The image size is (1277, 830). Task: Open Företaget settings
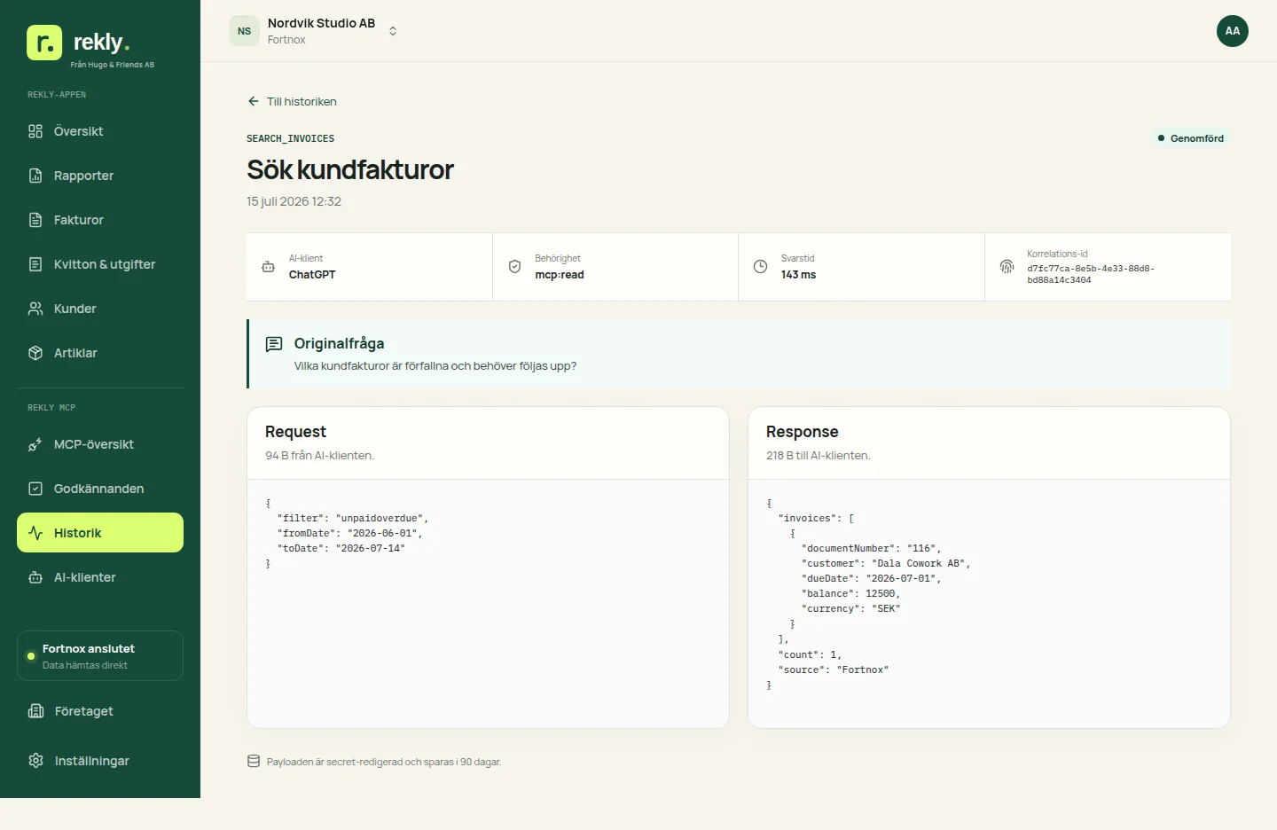coord(100,711)
